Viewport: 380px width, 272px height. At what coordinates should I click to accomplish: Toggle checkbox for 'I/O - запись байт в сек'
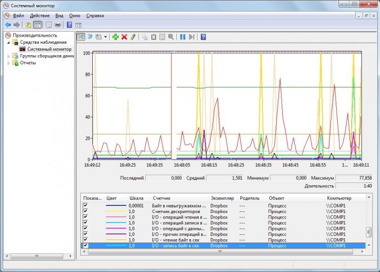tap(85, 246)
